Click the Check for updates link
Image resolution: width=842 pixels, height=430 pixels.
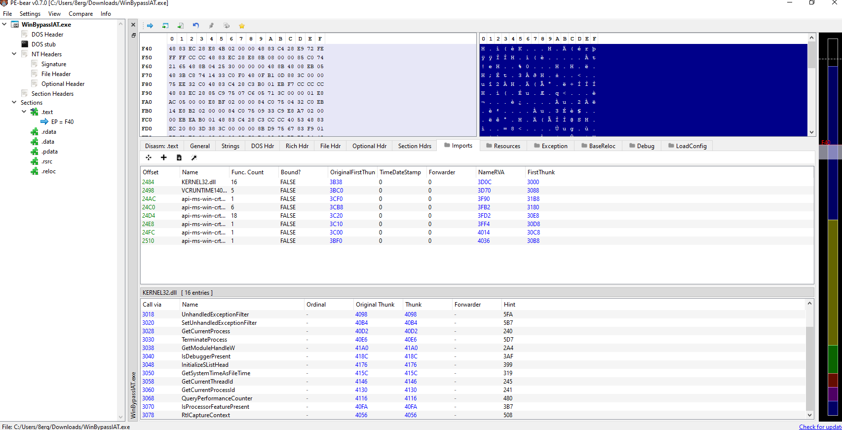pos(820,427)
